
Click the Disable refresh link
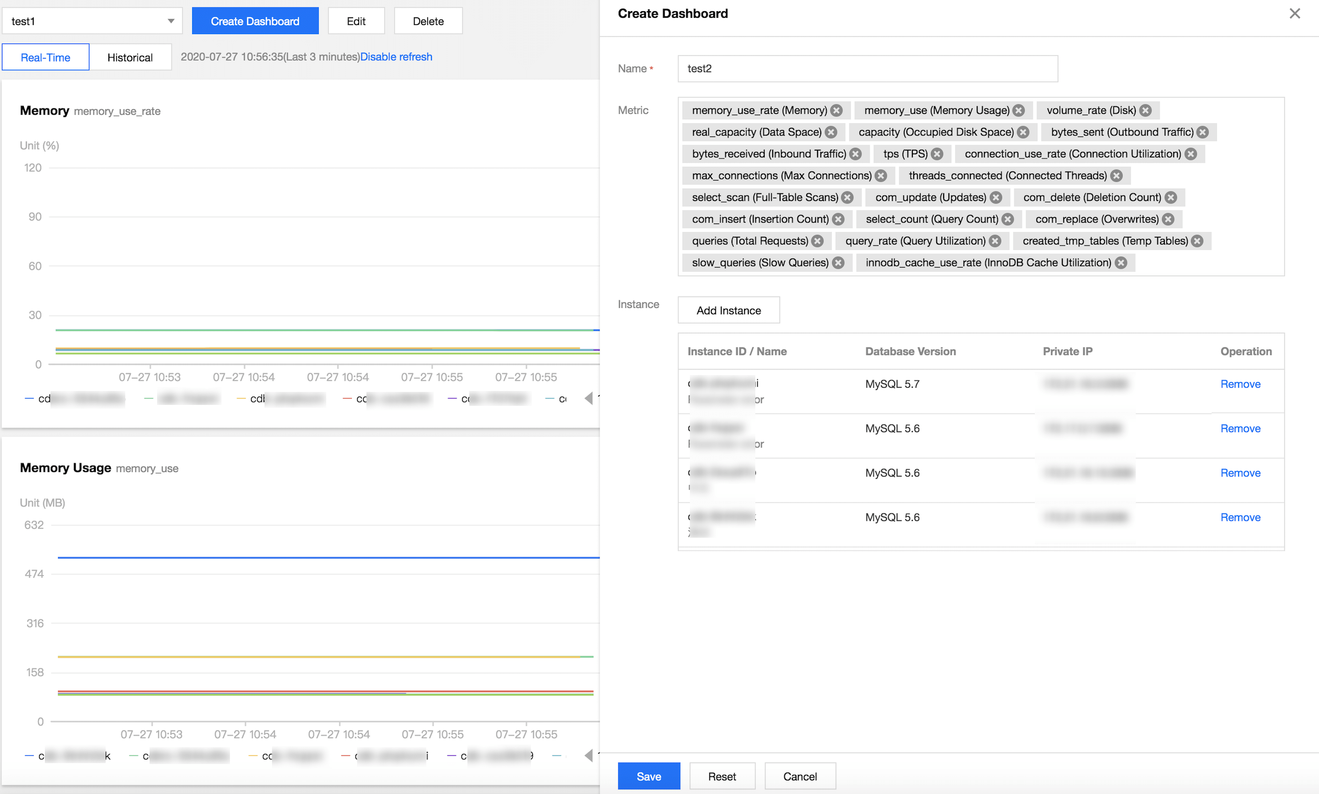coord(396,57)
